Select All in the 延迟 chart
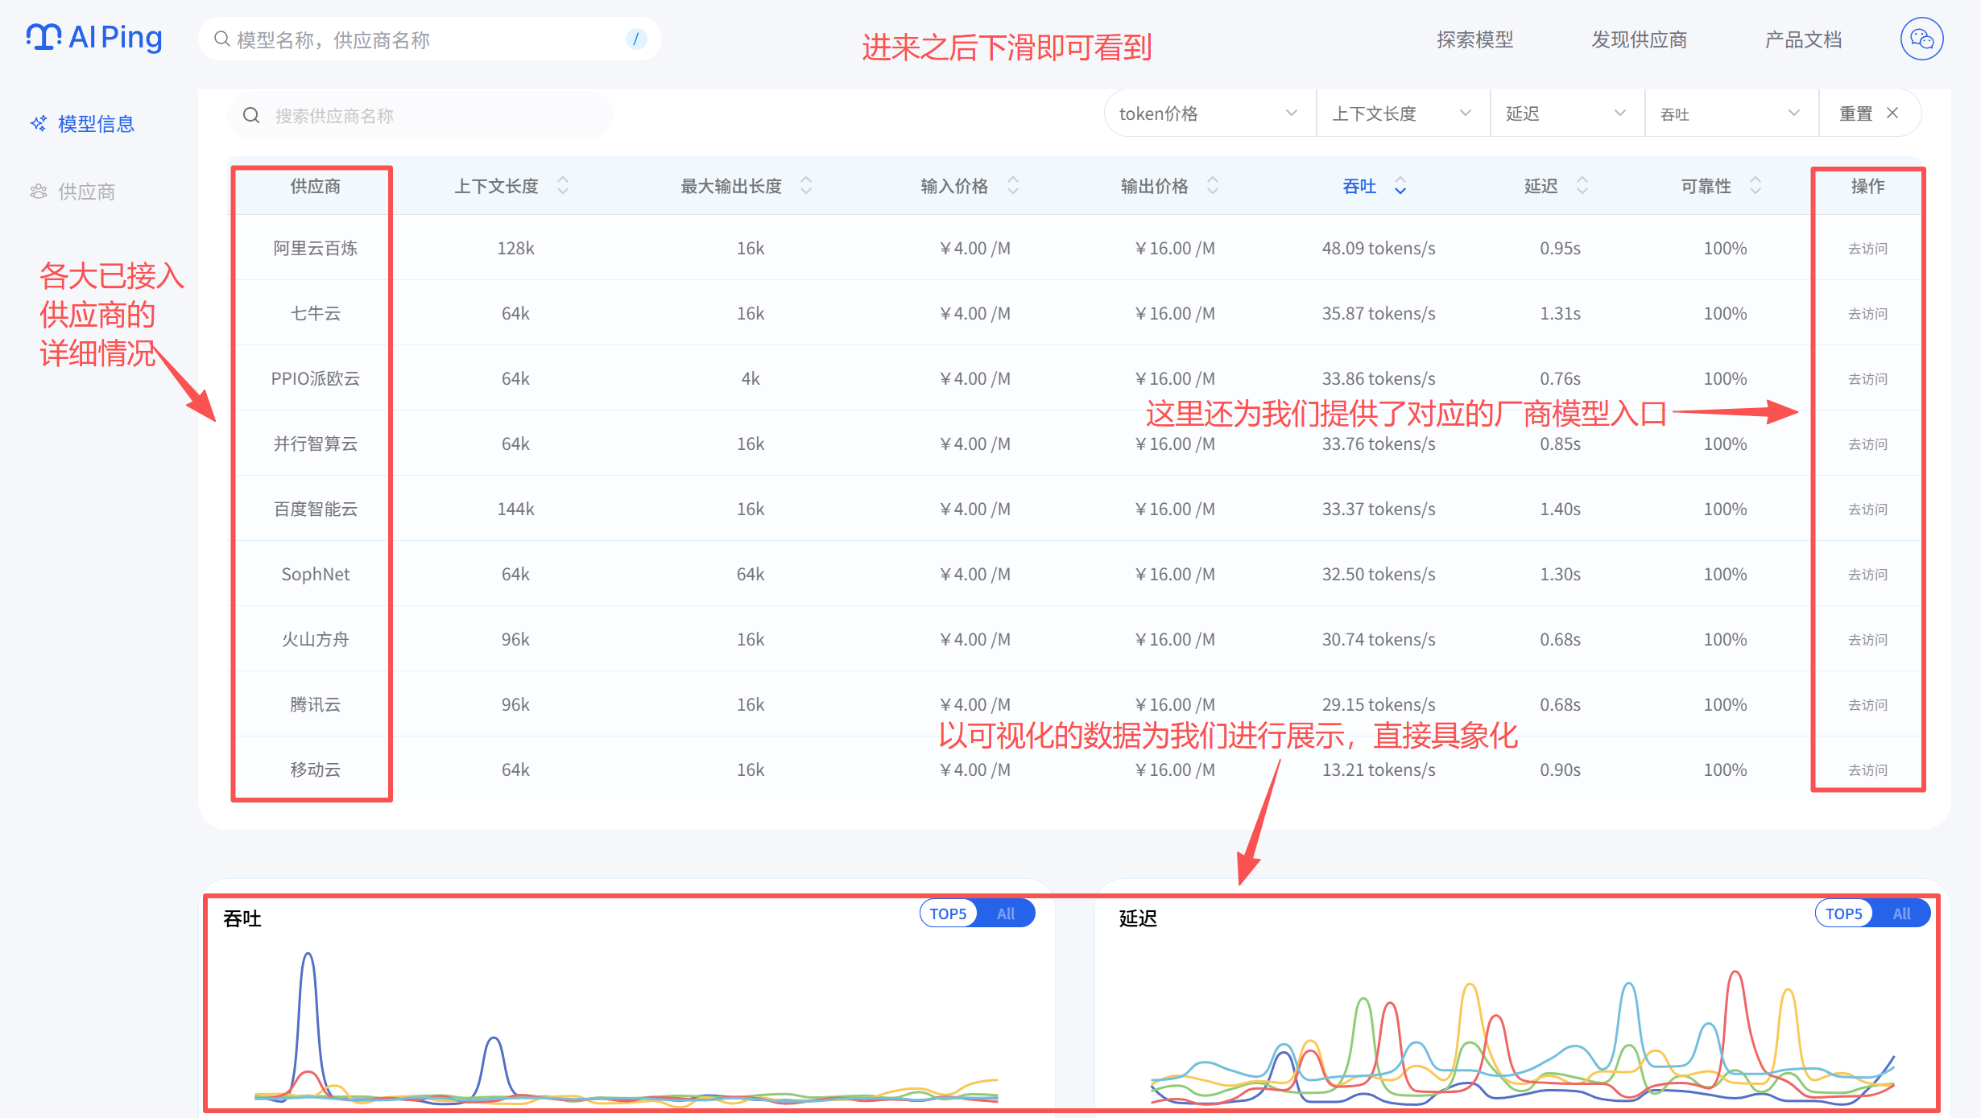Image resolution: width=1981 pixels, height=1118 pixels. point(1902,914)
